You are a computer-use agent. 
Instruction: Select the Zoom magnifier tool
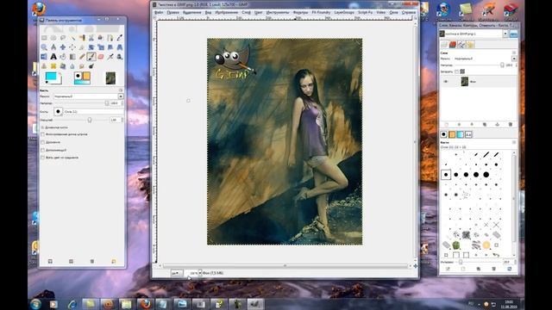44,47
